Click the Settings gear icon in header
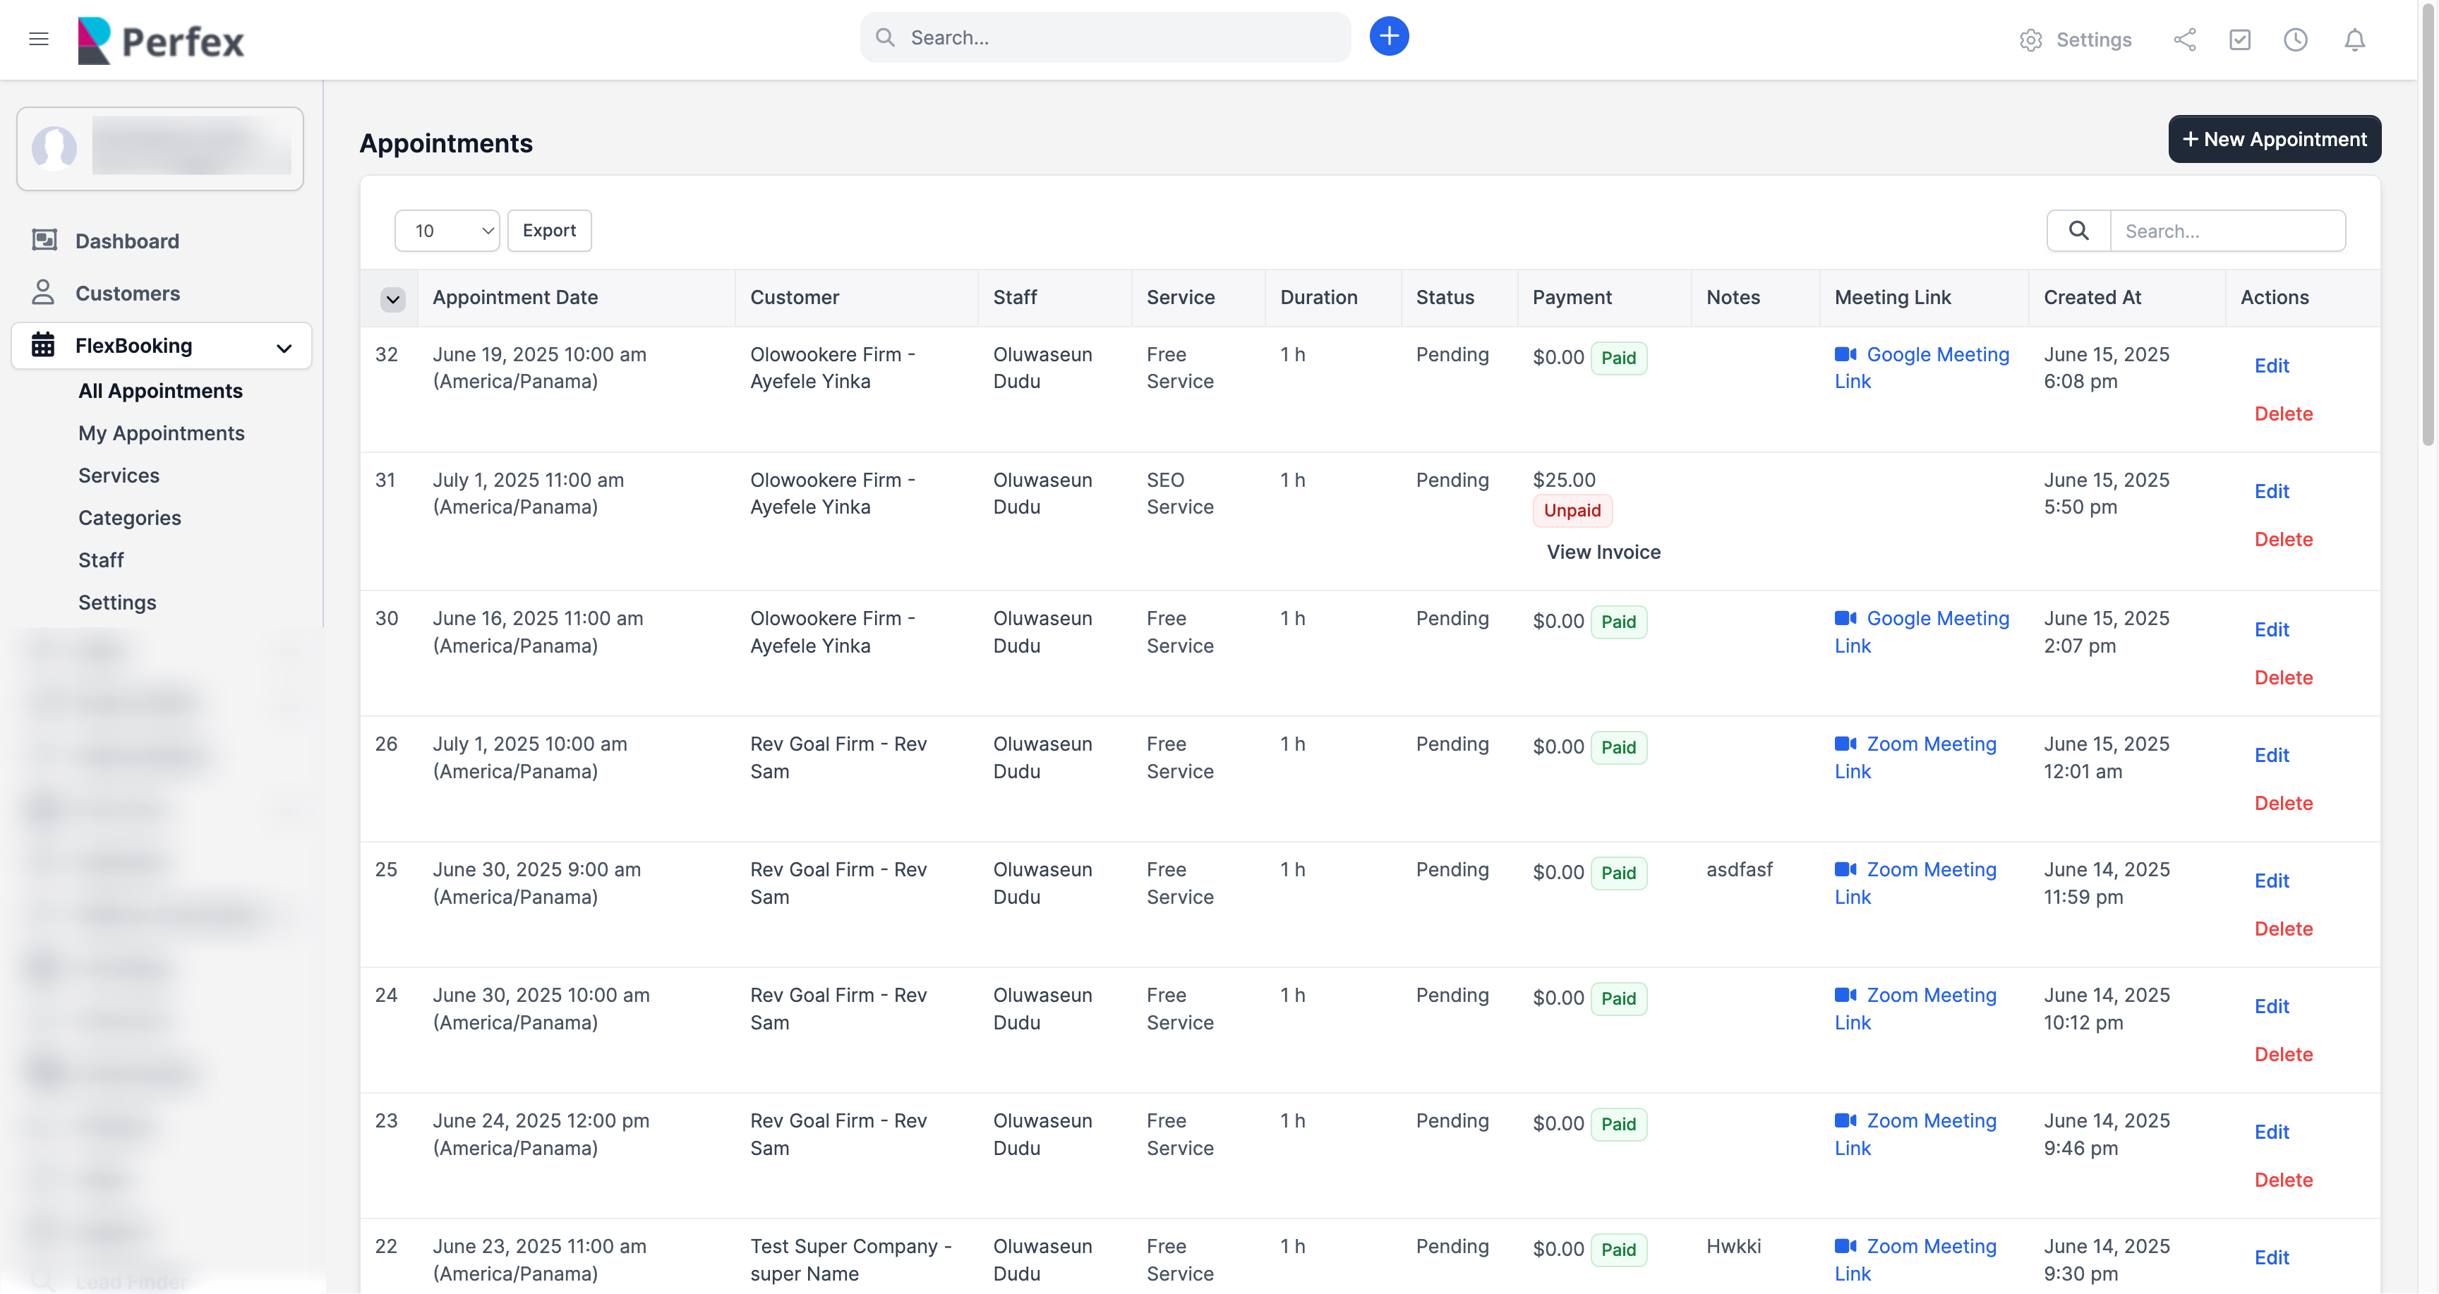The height and width of the screenshot is (1294, 2439). [x=2030, y=40]
